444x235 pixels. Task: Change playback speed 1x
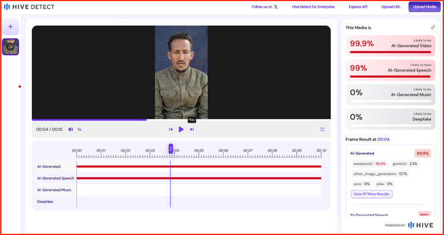[79, 130]
